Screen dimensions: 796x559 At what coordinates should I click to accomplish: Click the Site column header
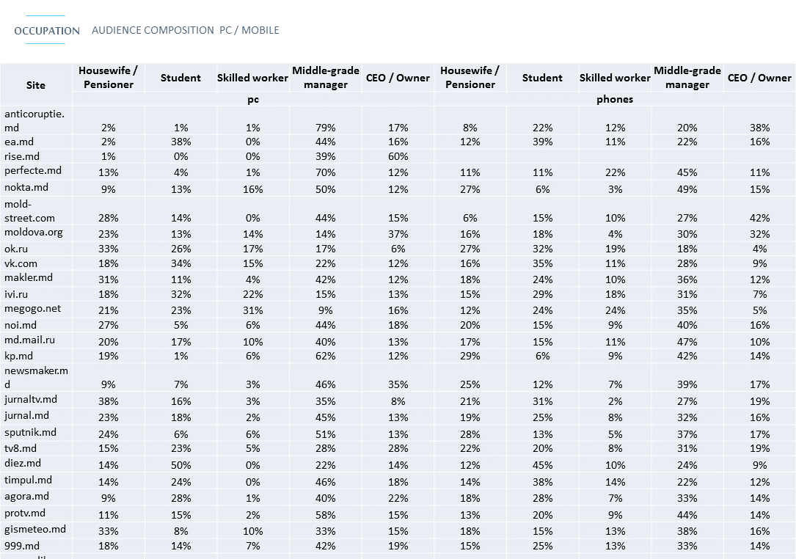point(36,85)
